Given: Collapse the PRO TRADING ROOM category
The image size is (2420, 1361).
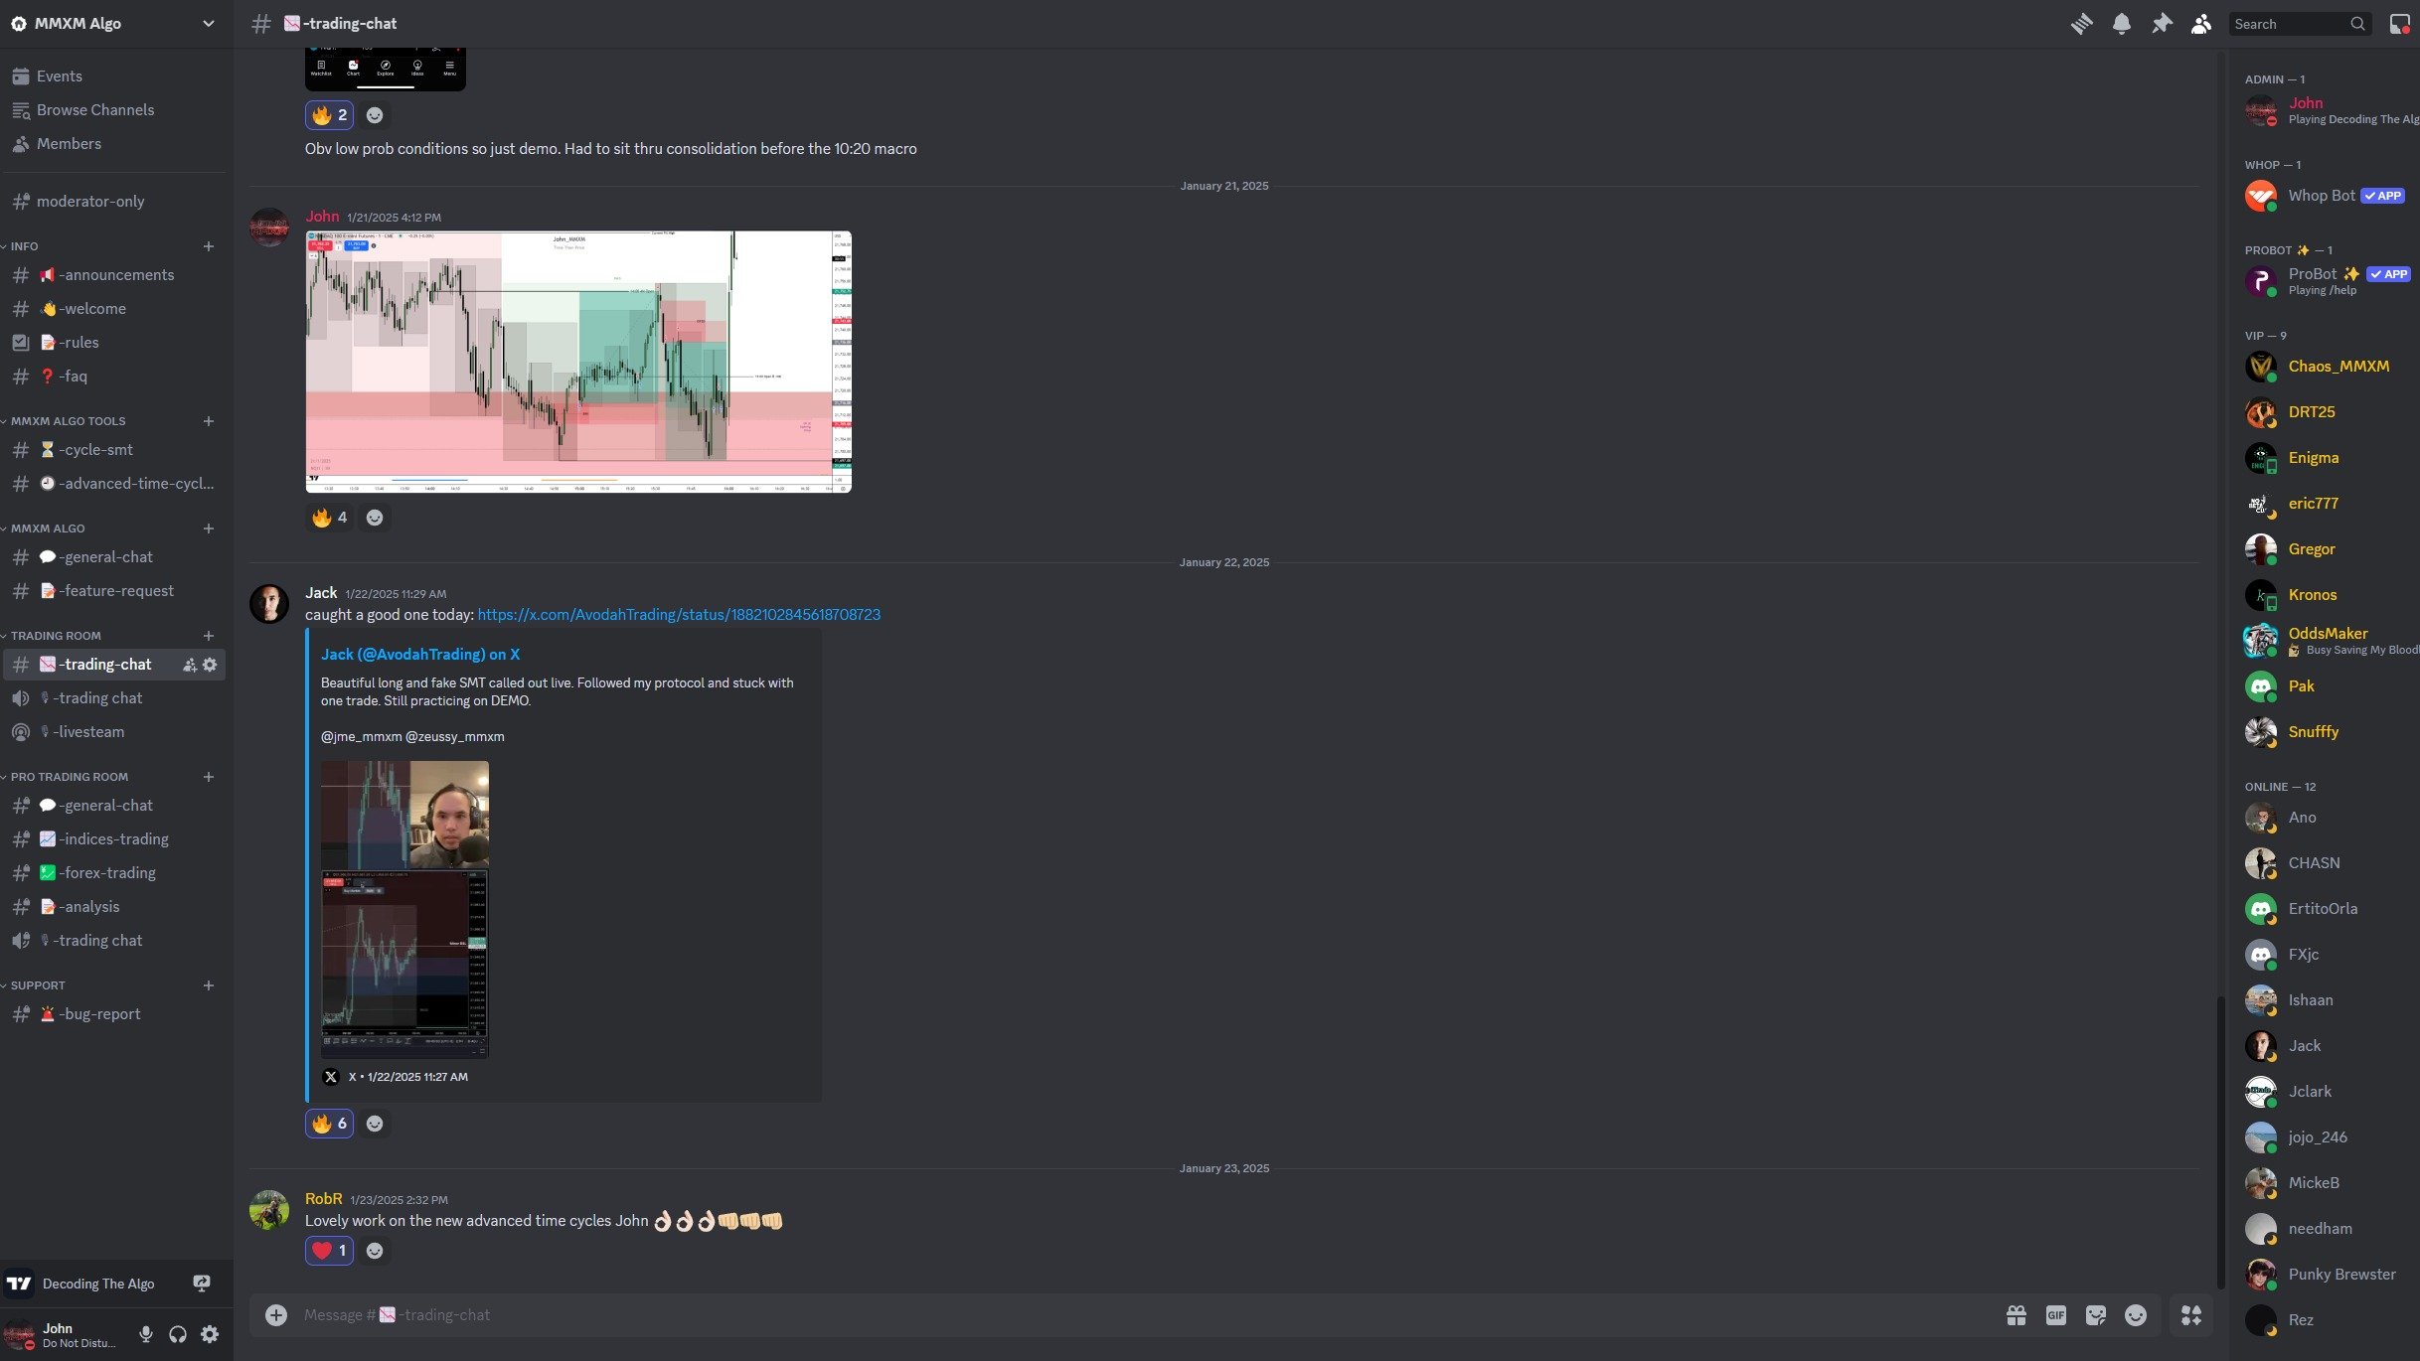Looking at the screenshot, I should point(69,777).
